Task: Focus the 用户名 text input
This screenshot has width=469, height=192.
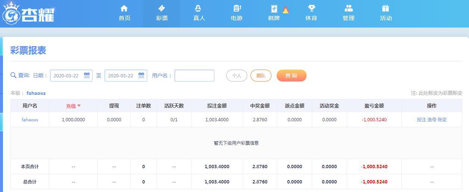Action: (195, 76)
